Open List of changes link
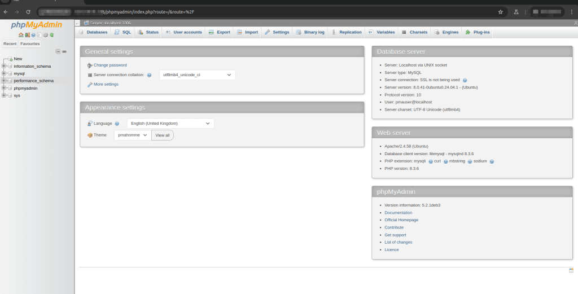Image resolution: width=578 pixels, height=294 pixels. (x=398, y=243)
